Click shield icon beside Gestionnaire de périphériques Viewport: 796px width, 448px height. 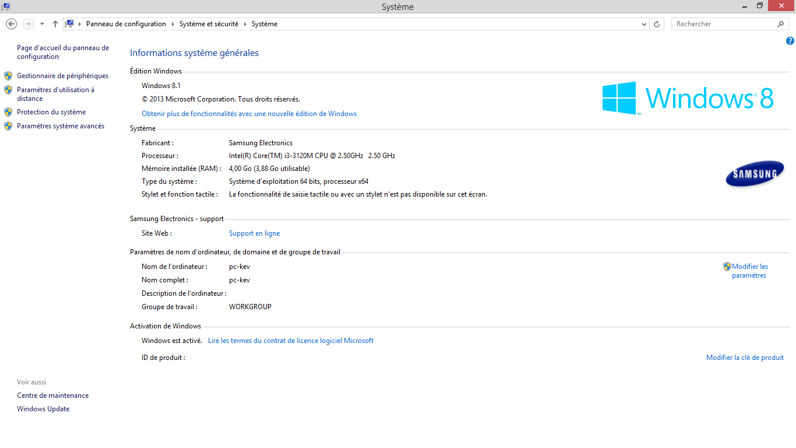[x=8, y=76]
